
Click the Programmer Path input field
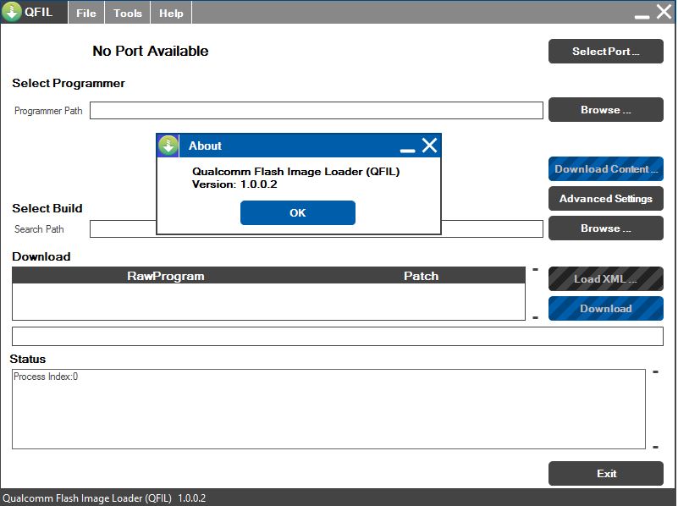tap(317, 110)
